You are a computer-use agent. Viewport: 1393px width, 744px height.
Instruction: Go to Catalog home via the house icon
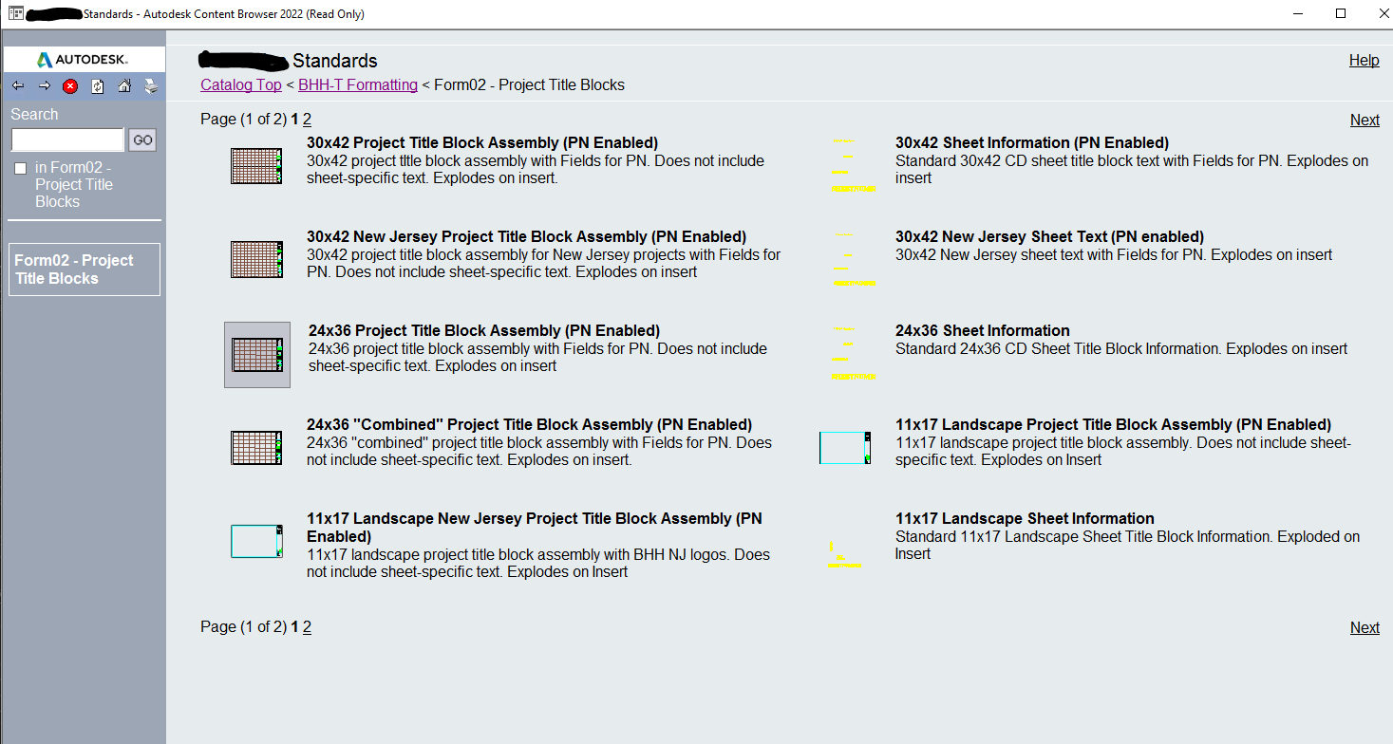(x=124, y=85)
